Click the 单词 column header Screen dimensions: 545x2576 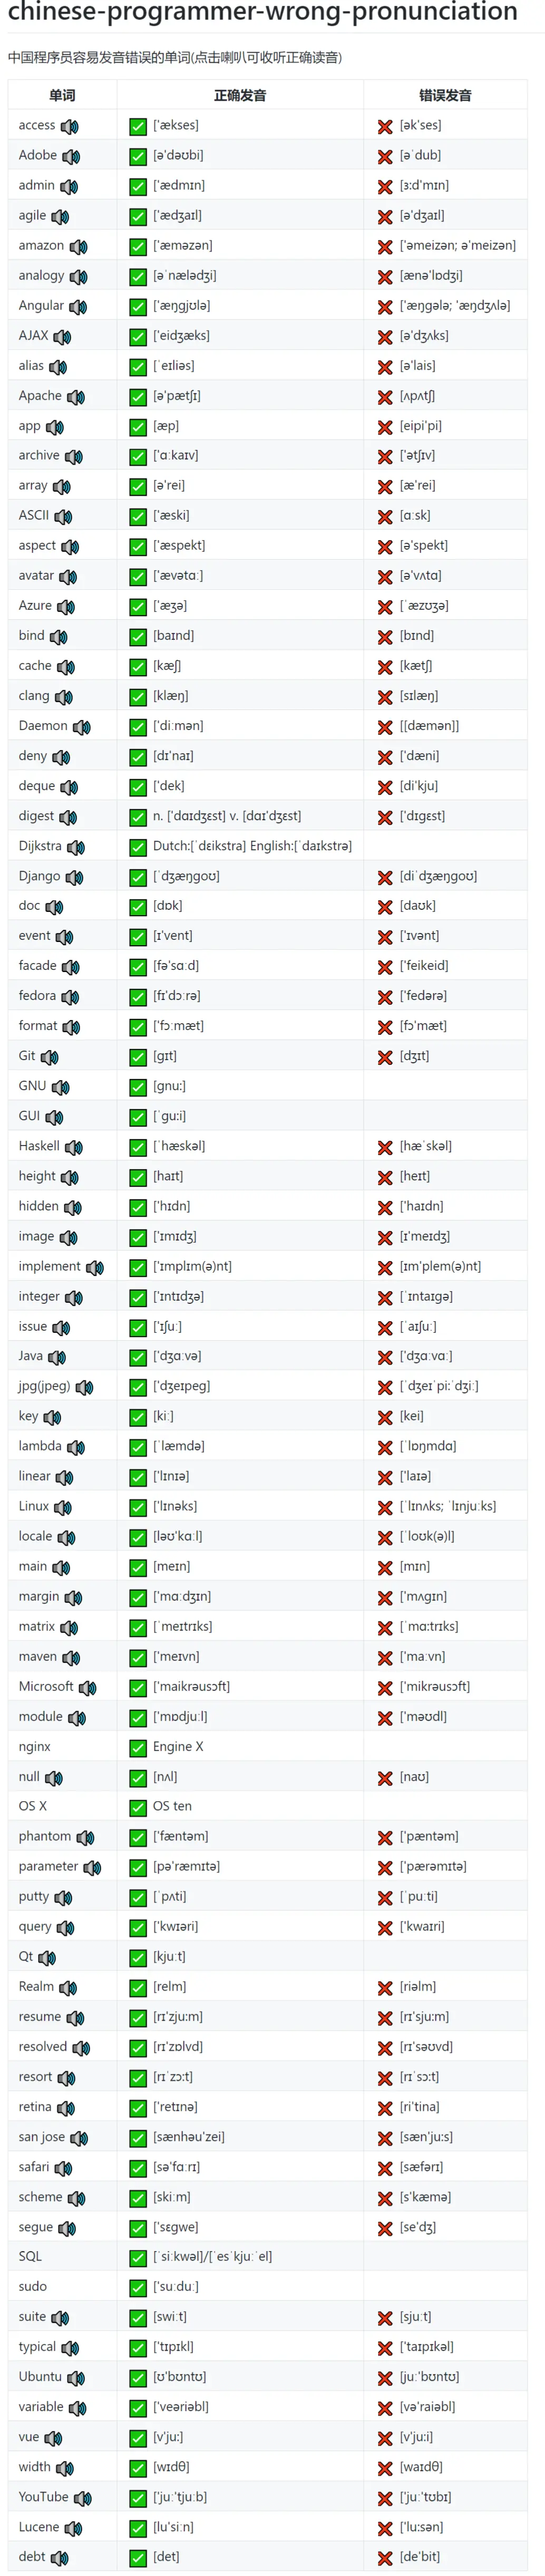coord(62,95)
